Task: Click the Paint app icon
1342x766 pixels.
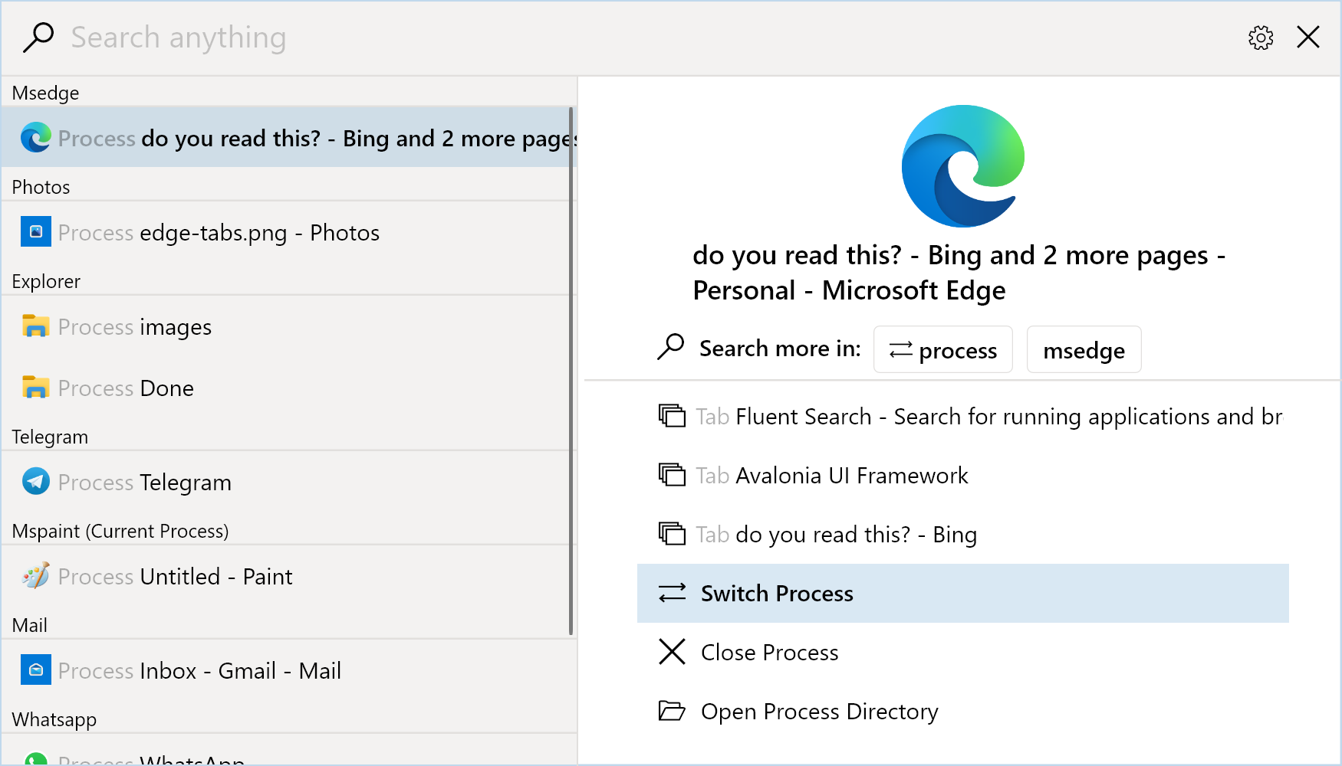Action: (x=35, y=576)
